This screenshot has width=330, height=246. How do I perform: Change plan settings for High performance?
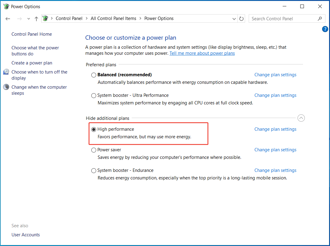[x=275, y=129]
